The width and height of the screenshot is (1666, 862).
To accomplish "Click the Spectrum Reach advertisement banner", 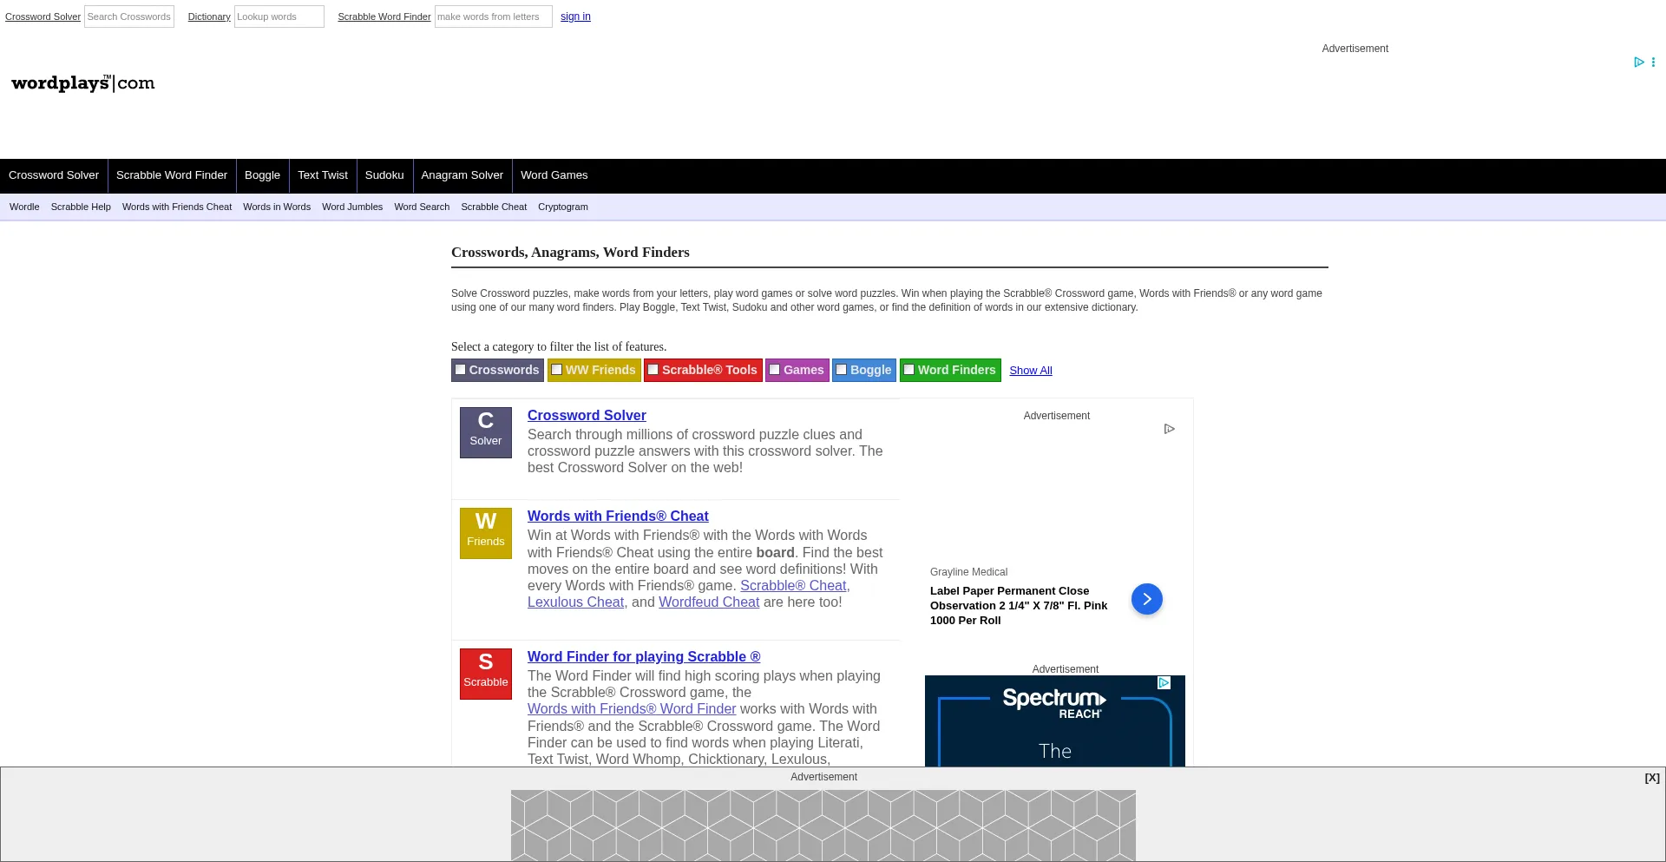I will 1055,721.
